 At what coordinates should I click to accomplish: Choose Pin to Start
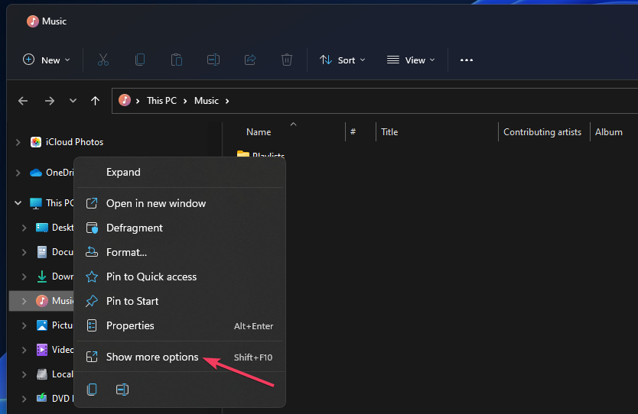pos(180,301)
